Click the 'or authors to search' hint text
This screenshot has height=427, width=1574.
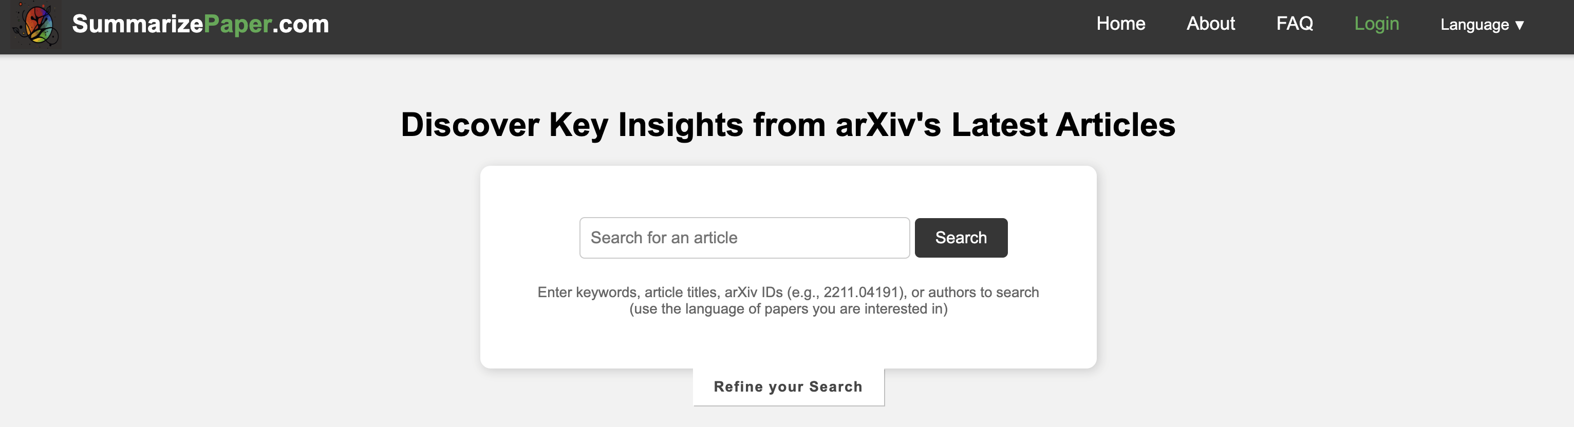click(975, 292)
